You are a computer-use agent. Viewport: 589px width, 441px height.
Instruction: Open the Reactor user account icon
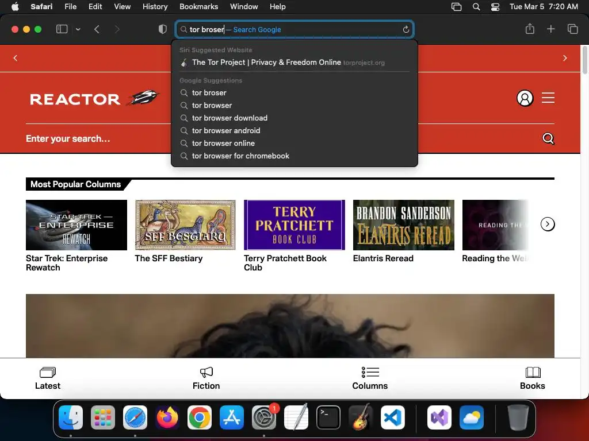(x=525, y=98)
